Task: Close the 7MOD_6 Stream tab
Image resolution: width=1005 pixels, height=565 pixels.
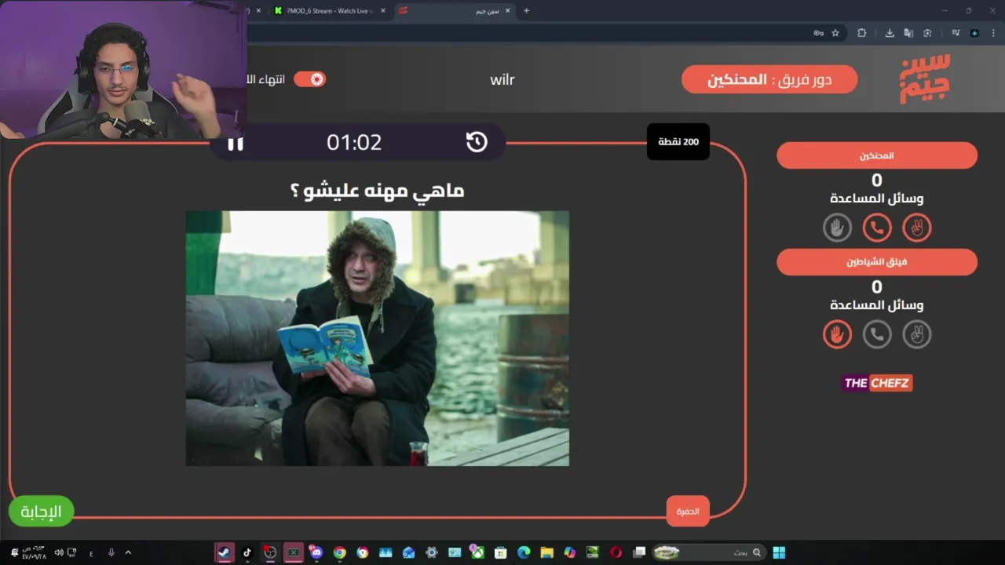Action: click(383, 11)
